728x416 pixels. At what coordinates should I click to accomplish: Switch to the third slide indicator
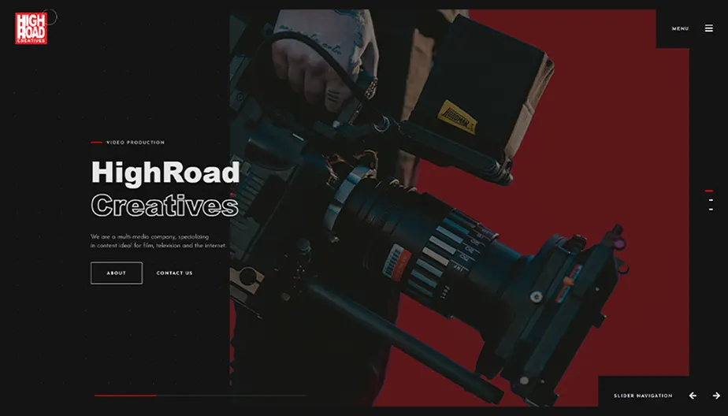(710, 210)
